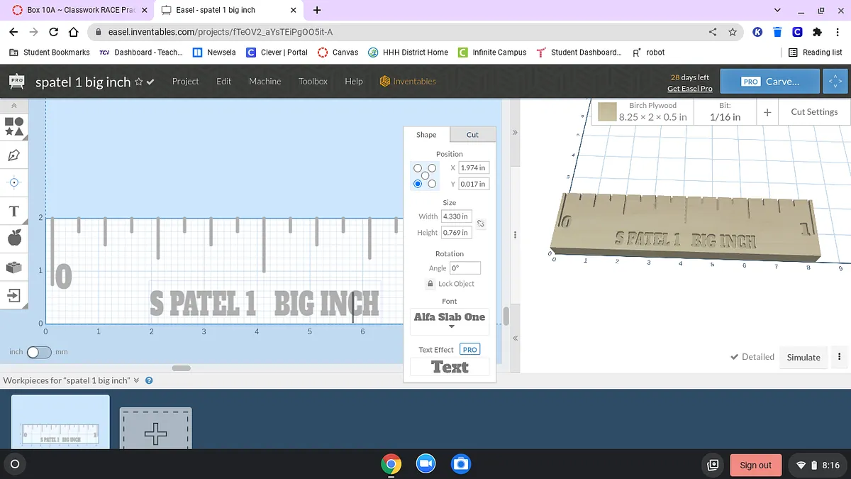Open the Machine menu

point(265,82)
